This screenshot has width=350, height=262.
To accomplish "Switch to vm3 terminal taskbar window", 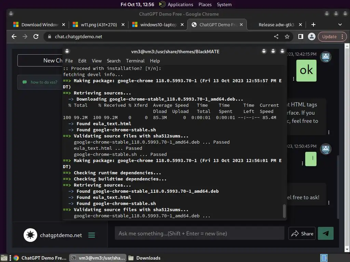I will coord(98,258).
